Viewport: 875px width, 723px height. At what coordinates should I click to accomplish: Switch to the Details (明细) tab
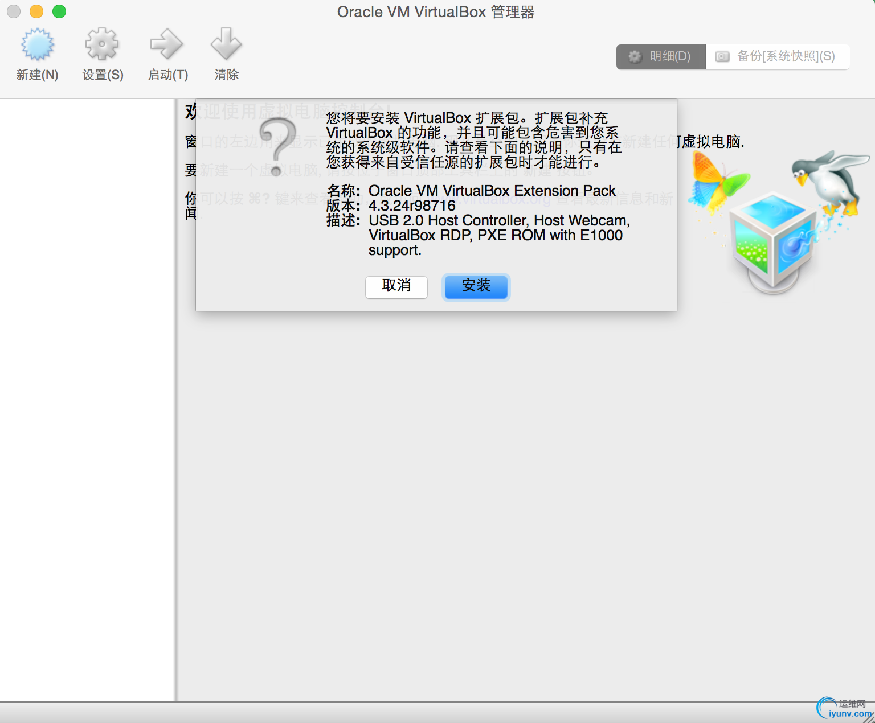[661, 56]
